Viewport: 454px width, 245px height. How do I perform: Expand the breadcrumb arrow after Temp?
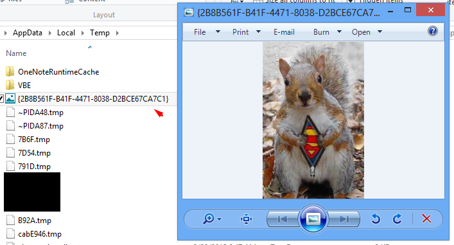118,33
